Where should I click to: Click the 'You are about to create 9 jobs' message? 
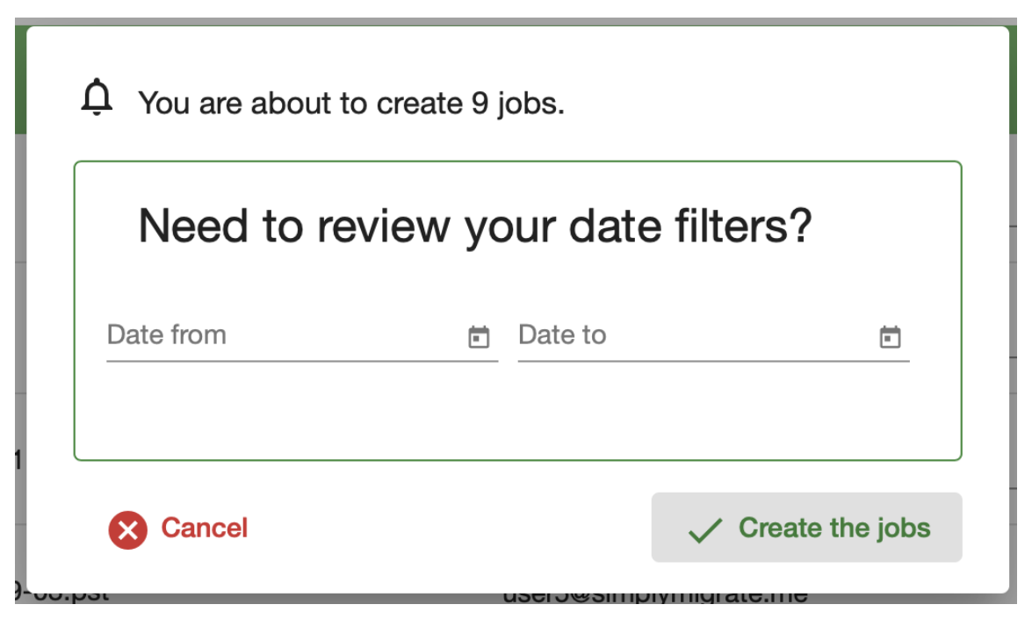pyautogui.click(x=350, y=104)
